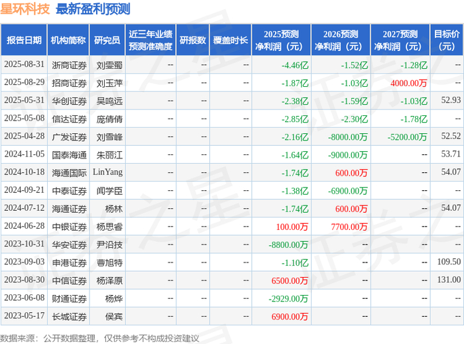The image size is (464, 344).
Task: Click the red 6900.00万 value
Action: (x=290, y=316)
